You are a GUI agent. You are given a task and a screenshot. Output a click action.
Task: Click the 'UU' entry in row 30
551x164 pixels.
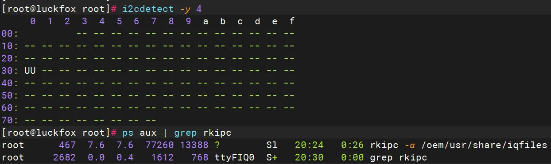(30, 70)
